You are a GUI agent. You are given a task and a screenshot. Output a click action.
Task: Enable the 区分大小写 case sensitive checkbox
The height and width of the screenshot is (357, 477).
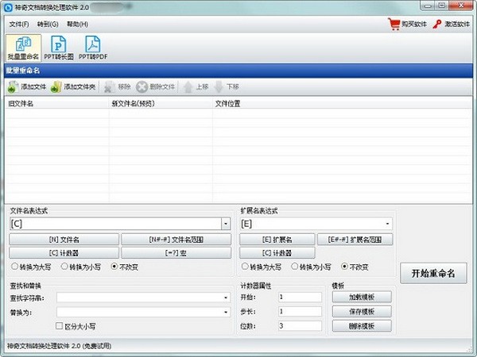(59, 326)
